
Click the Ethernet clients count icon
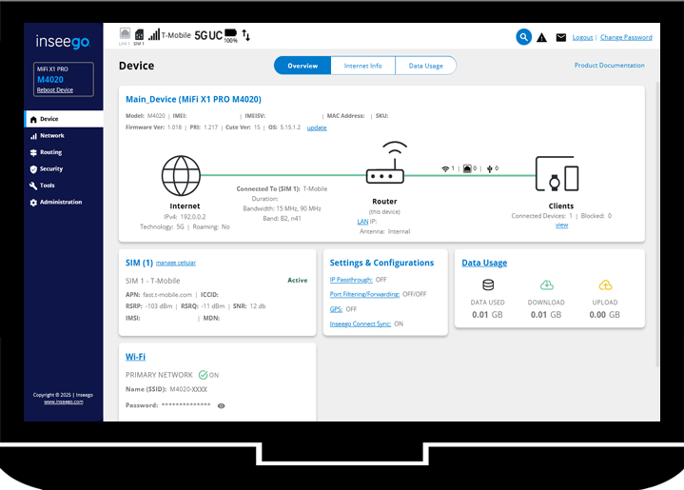coord(467,168)
